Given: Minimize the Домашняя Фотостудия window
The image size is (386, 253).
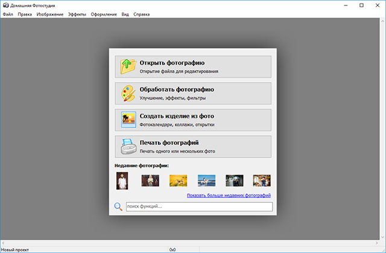Looking at the screenshot, I should [346, 5].
